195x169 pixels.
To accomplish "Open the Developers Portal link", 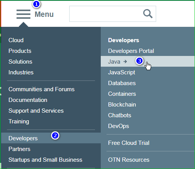I will [131, 51].
